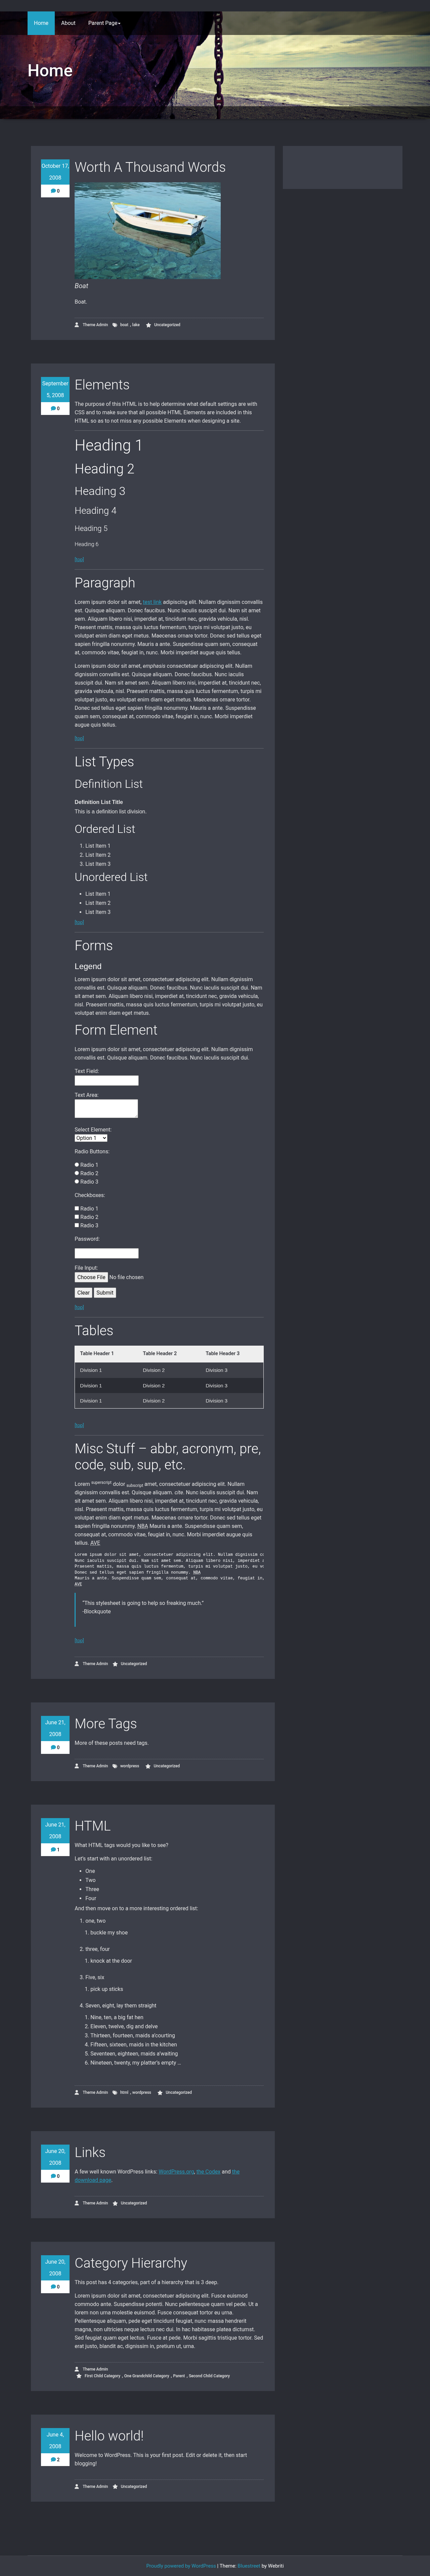Click the author icon under Category Hierarchy post

coord(77,2369)
